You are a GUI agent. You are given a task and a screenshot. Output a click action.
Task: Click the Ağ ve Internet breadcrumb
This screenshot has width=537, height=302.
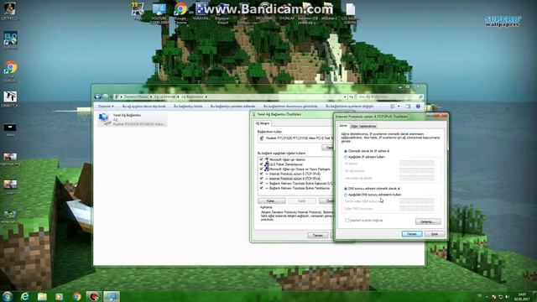(164, 97)
